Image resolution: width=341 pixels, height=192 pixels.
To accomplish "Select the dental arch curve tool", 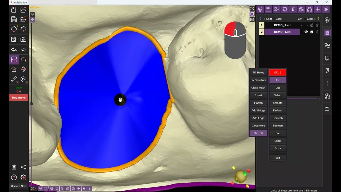I will (23, 60).
